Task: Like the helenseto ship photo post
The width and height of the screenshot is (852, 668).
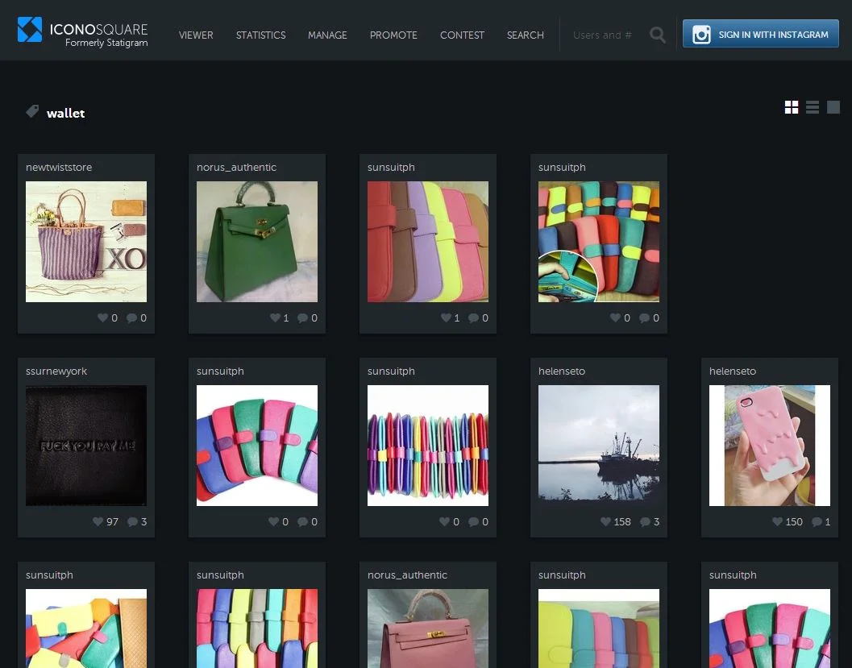Action: click(606, 521)
